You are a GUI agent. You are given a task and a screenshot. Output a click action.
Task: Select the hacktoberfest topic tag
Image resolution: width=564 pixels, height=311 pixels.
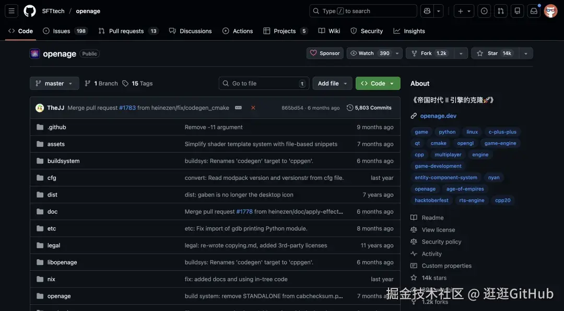[x=431, y=201]
